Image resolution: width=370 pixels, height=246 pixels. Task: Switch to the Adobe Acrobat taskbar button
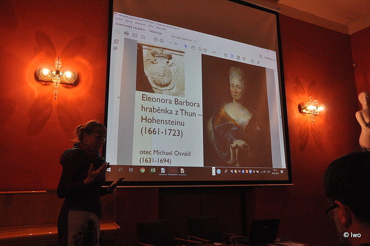click(x=173, y=171)
